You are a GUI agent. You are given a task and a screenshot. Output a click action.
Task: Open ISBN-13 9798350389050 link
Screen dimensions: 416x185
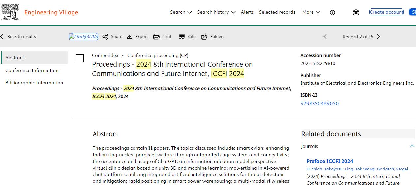click(x=319, y=103)
